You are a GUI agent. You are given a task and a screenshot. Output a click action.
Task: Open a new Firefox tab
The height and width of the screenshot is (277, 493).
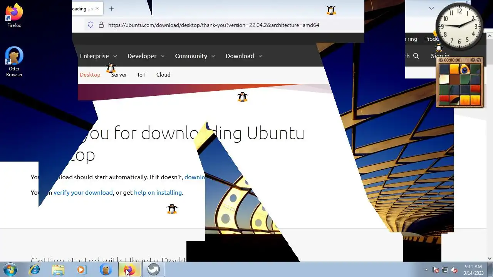click(x=111, y=8)
